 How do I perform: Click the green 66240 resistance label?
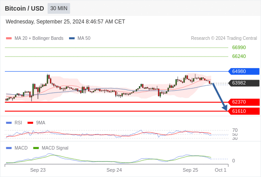point(239,56)
